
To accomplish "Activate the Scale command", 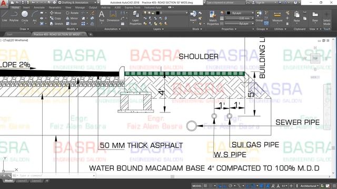I will pyautogui.click(x=72, y=24).
